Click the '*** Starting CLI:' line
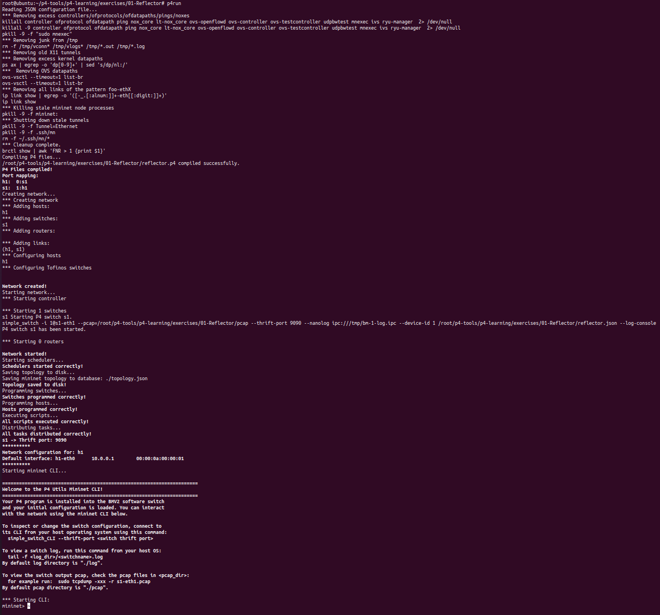Viewport: 660px width, 615px height. (26, 600)
